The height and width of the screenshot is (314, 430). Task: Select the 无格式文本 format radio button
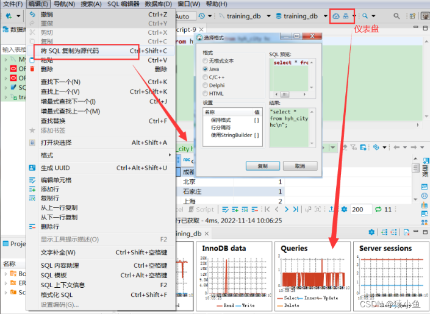coord(205,60)
